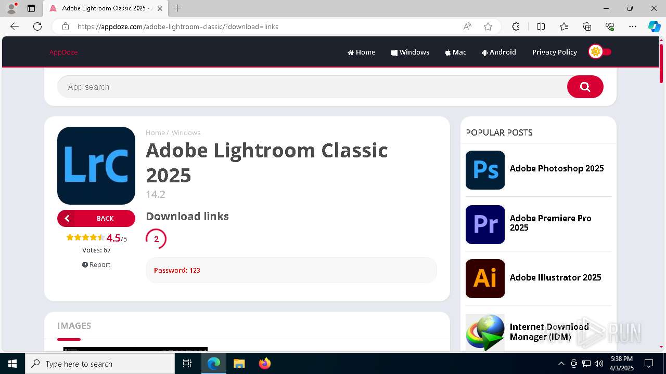
Task: Open Adobe Premiere Pro 2025 post link
Action: click(550, 223)
